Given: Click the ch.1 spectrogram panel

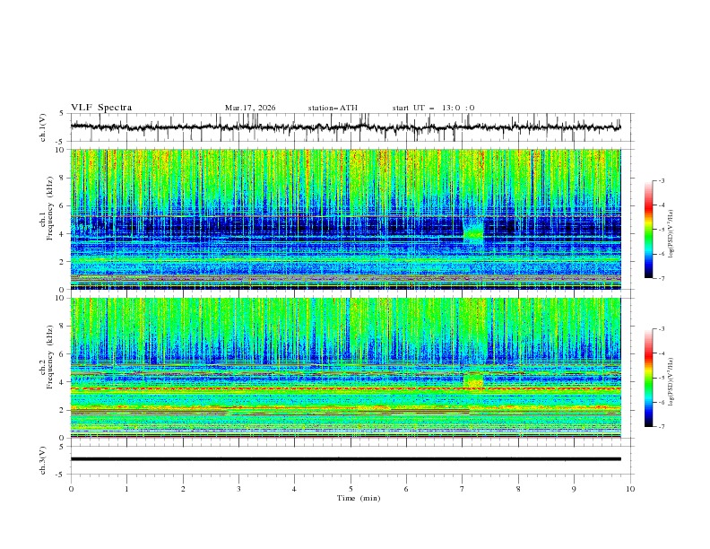Looking at the screenshot, I should coord(346,219).
